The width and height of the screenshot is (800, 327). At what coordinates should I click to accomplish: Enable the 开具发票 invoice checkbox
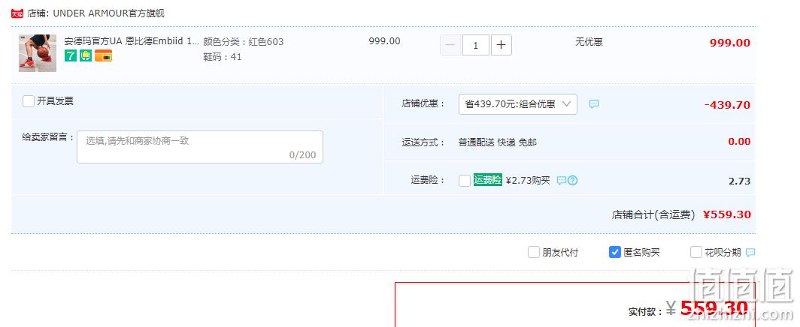29,101
